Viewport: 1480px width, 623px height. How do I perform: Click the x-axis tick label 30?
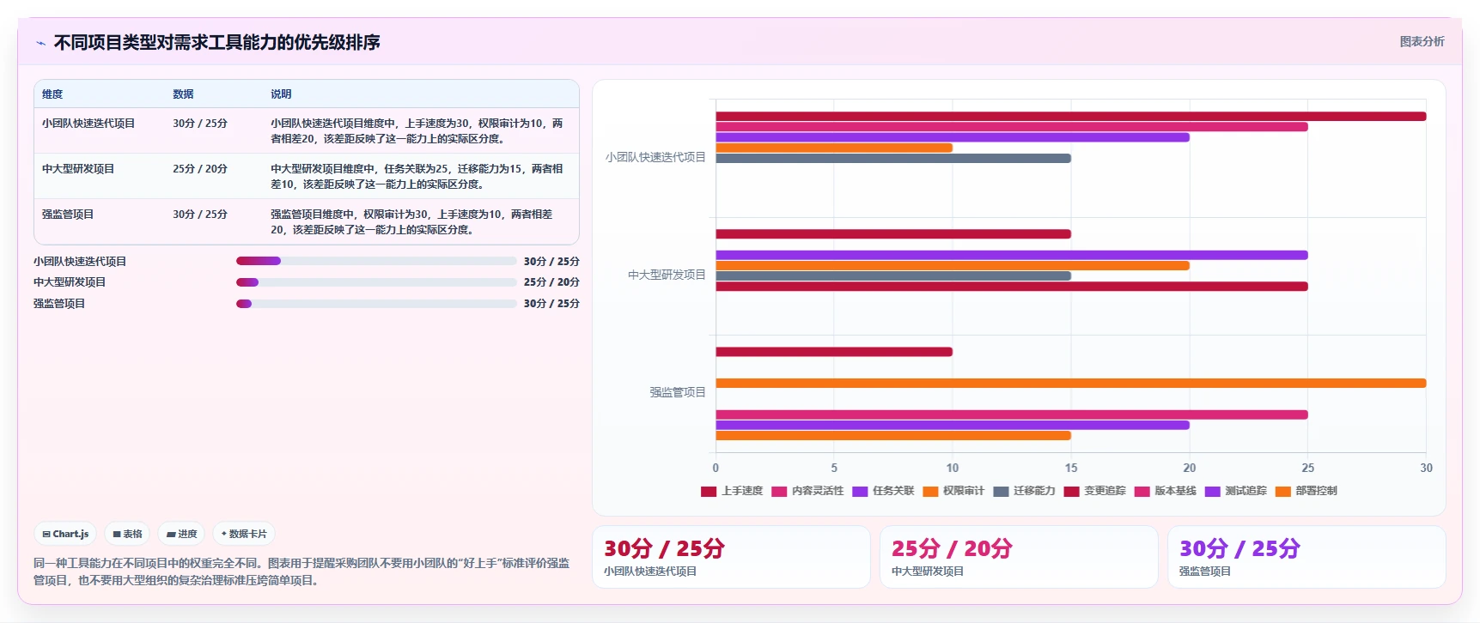pos(1426,468)
